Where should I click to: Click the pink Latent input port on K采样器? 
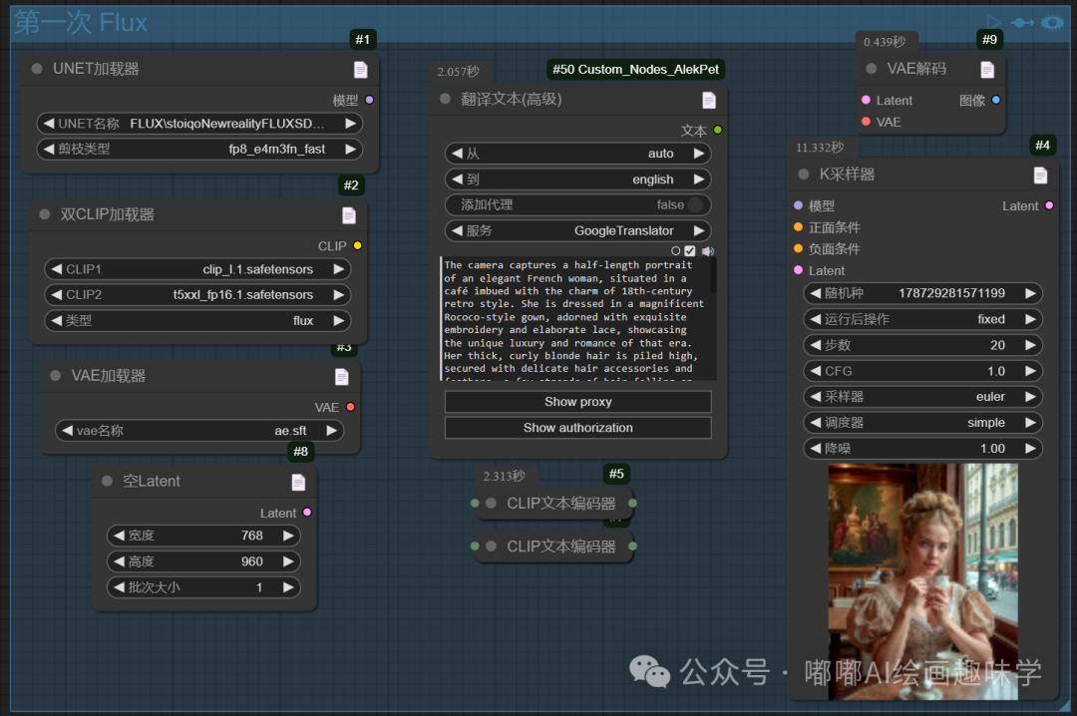tap(798, 270)
